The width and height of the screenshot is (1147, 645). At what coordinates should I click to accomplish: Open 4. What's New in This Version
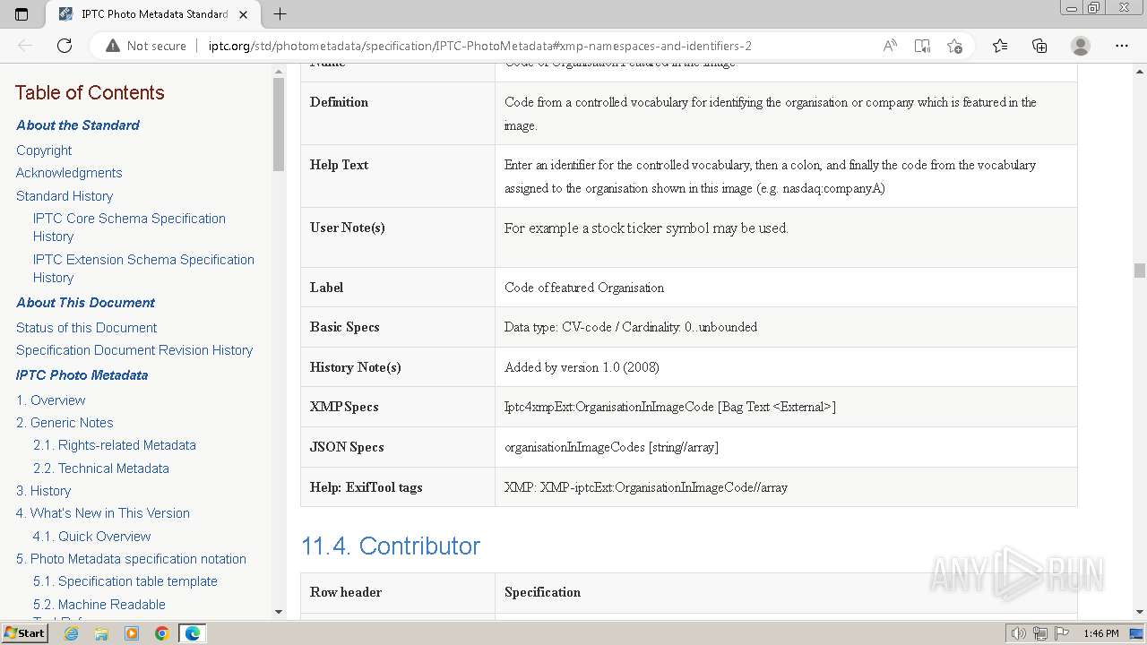[x=103, y=513]
